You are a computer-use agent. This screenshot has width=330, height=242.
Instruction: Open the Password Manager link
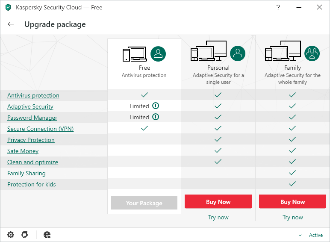[32, 118]
